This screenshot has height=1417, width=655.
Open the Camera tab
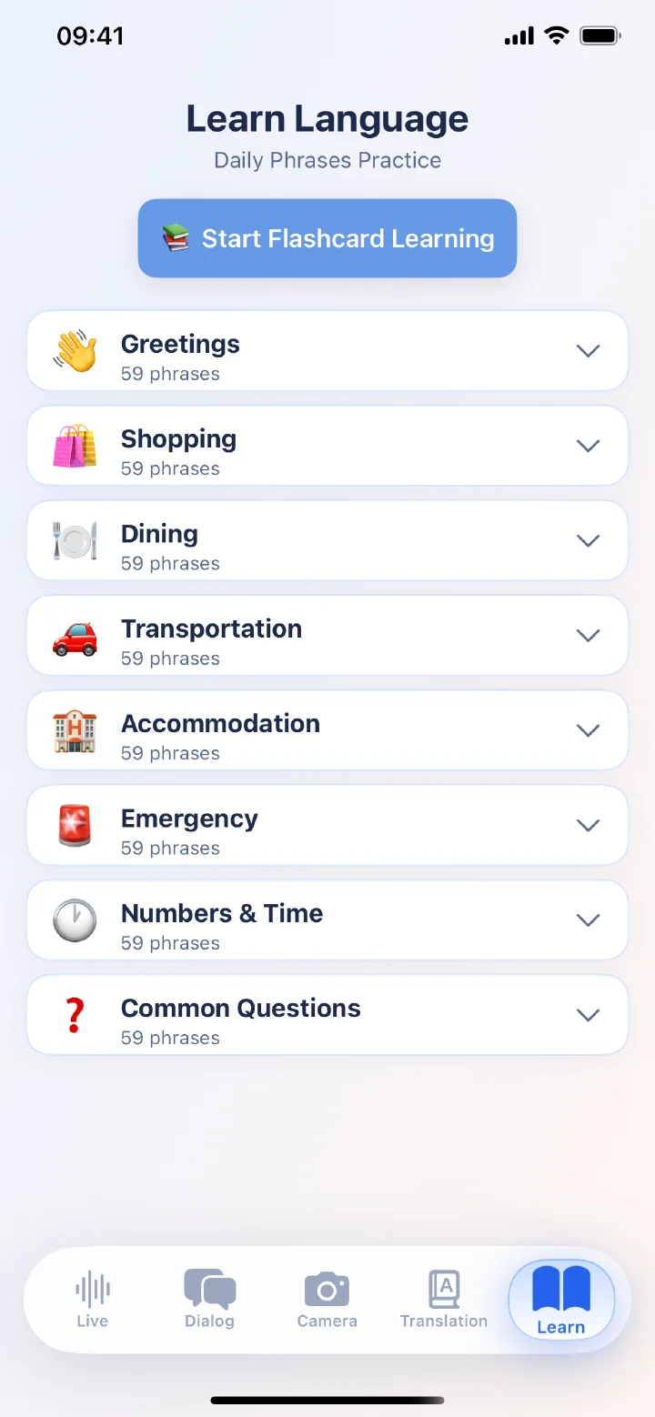click(x=327, y=1300)
